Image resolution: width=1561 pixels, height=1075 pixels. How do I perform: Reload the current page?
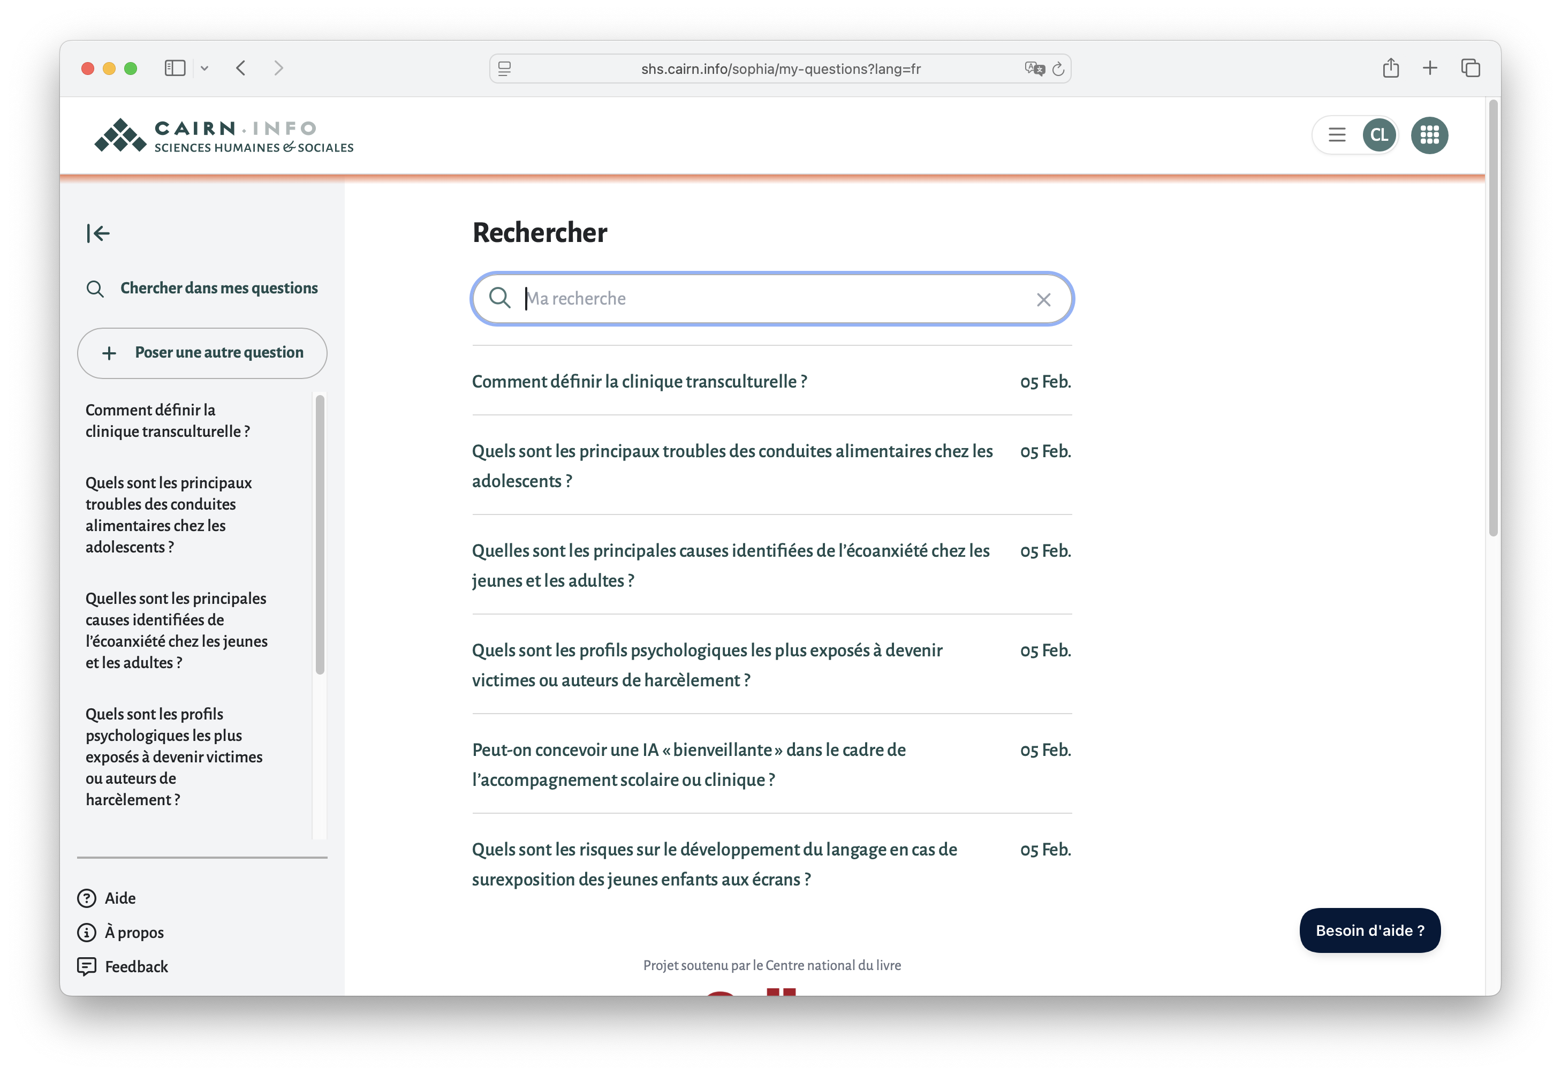click(1058, 69)
